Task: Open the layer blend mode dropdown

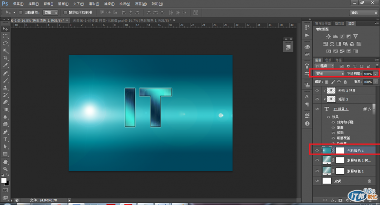Action: tap(330, 74)
